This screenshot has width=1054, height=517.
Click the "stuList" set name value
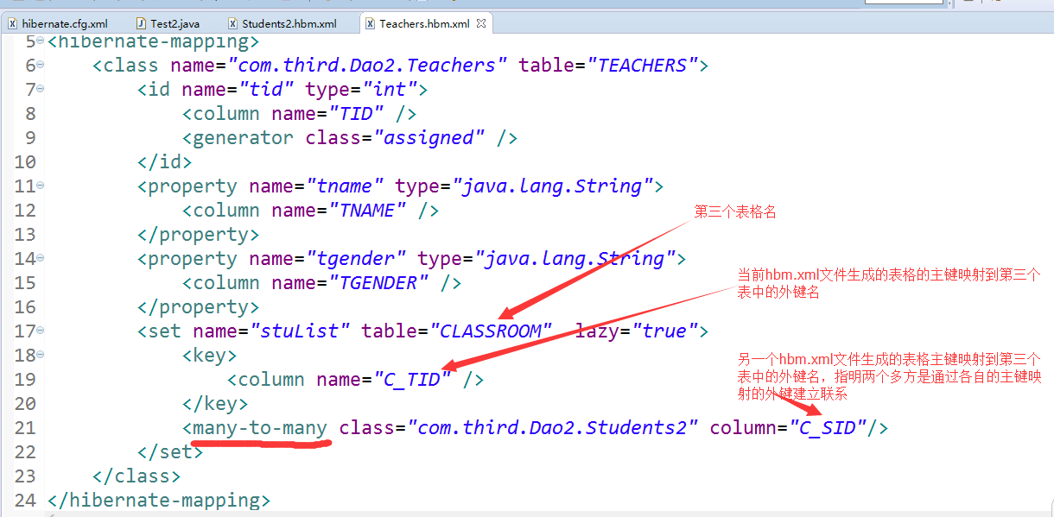(300, 331)
